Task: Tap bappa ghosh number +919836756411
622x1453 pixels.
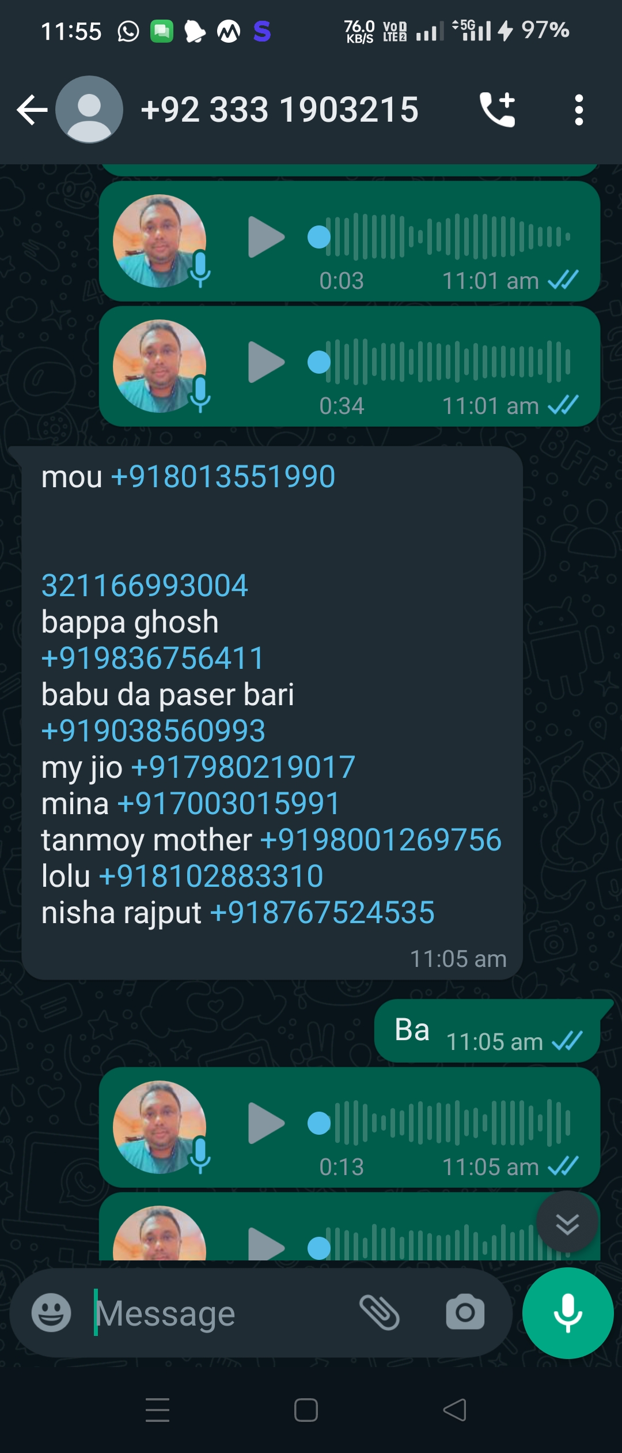Action: [153, 658]
